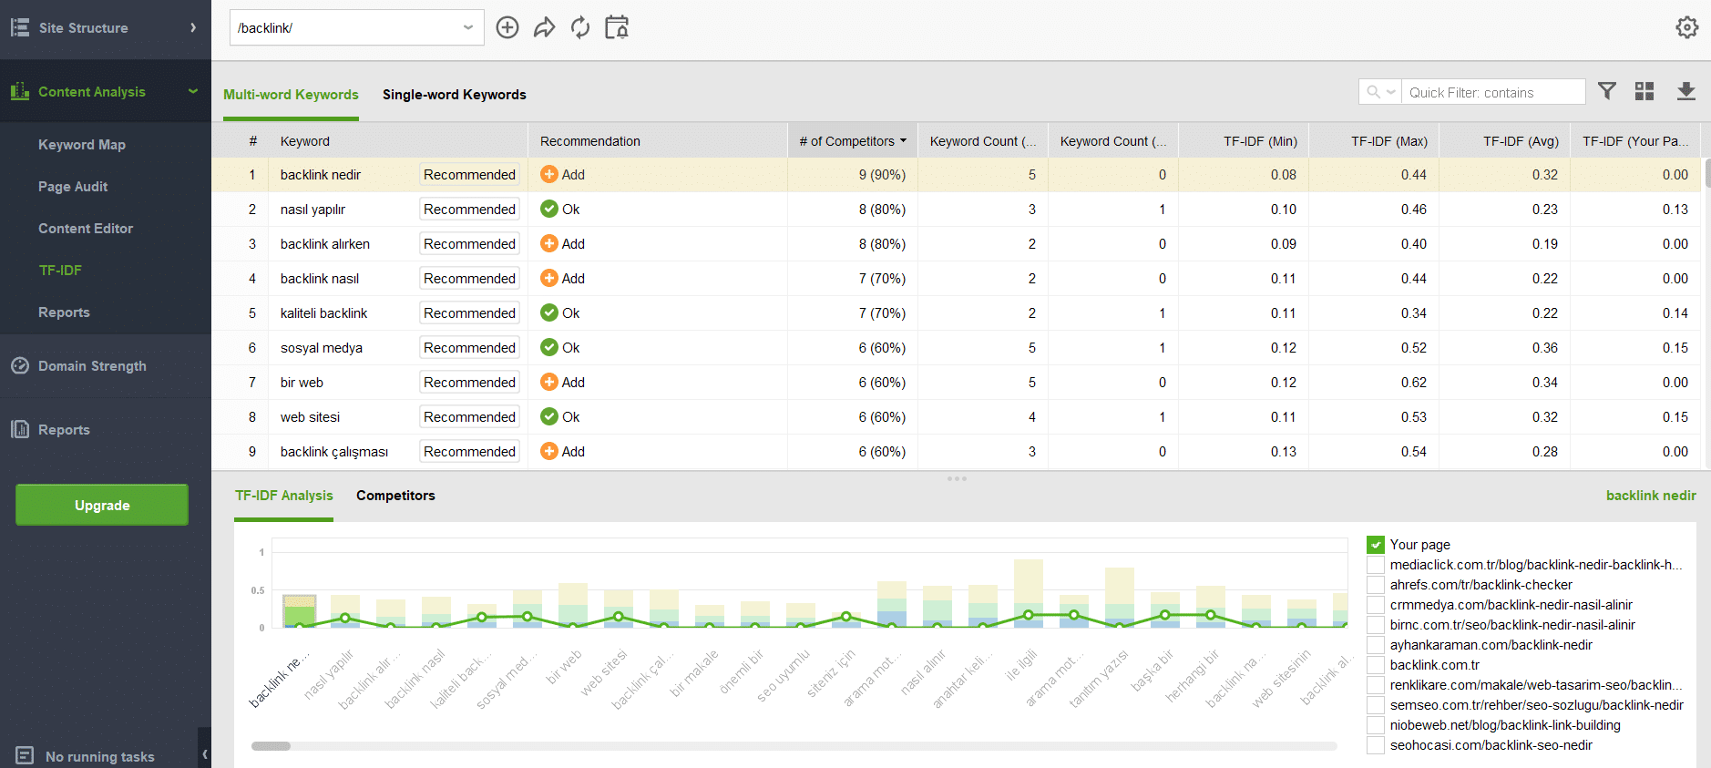The image size is (1711, 768).
Task: Click Add icon for backlink nedir
Action: (548, 174)
